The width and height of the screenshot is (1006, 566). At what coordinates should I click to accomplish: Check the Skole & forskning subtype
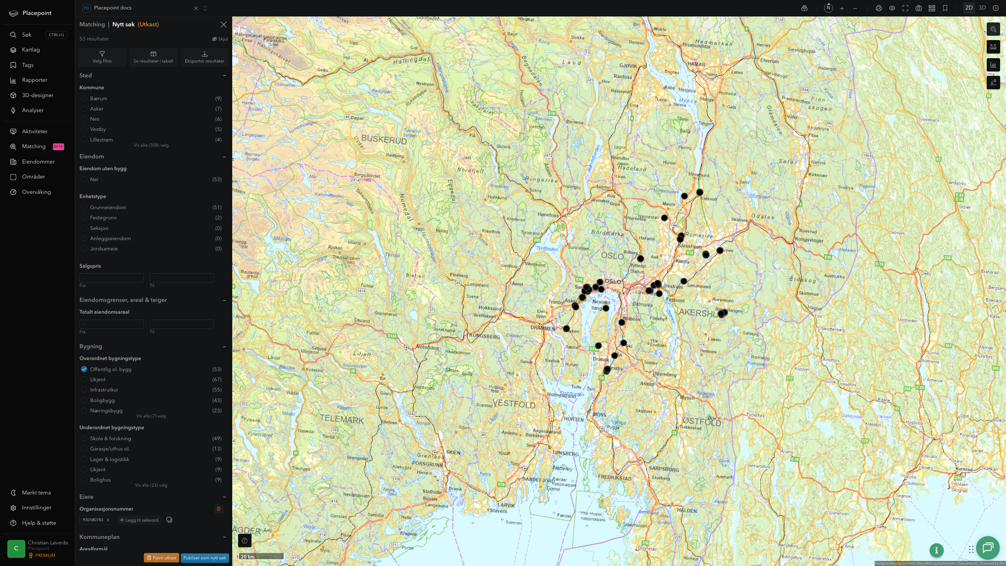click(84, 438)
